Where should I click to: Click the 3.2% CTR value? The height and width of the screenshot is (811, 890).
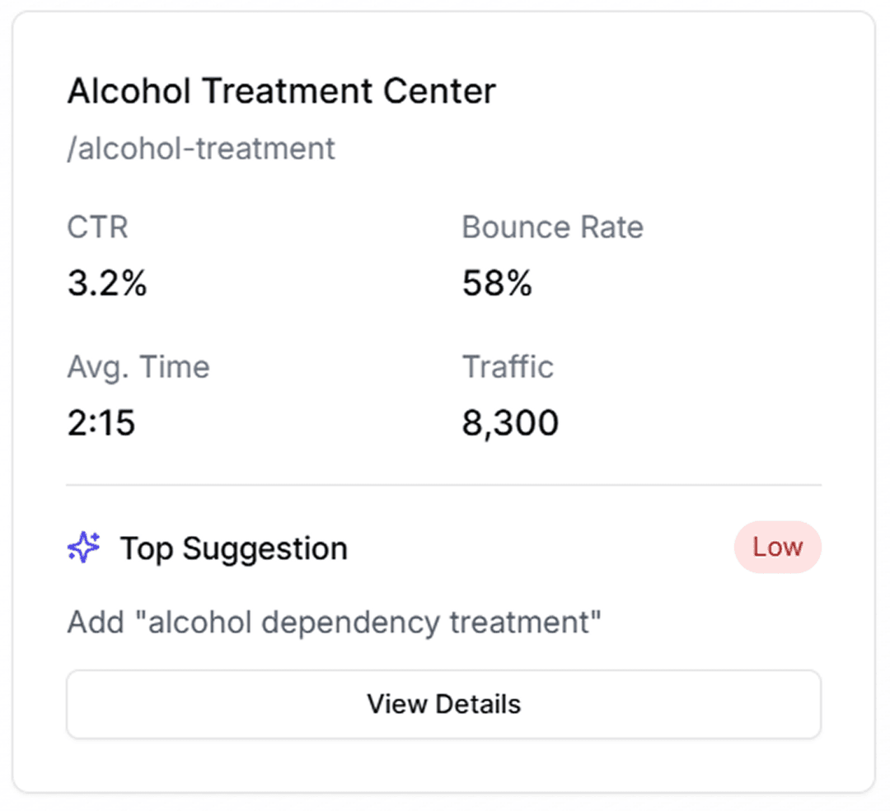pyautogui.click(x=107, y=284)
